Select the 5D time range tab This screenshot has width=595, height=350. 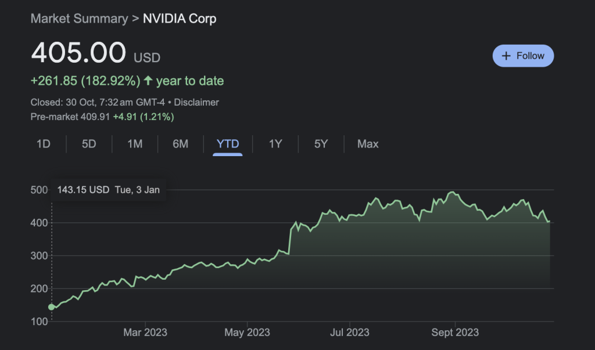pyautogui.click(x=89, y=144)
